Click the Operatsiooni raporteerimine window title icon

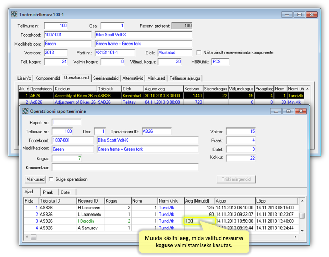coord(25,111)
